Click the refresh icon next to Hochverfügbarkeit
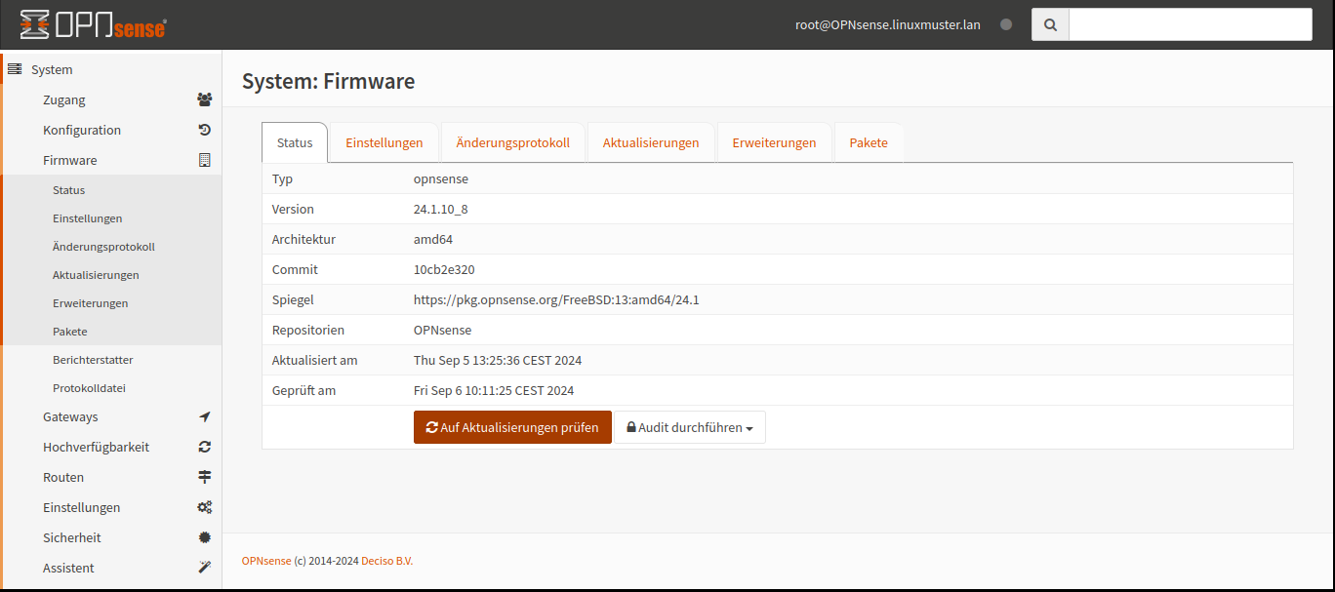1335x592 pixels. click(205, 447)
